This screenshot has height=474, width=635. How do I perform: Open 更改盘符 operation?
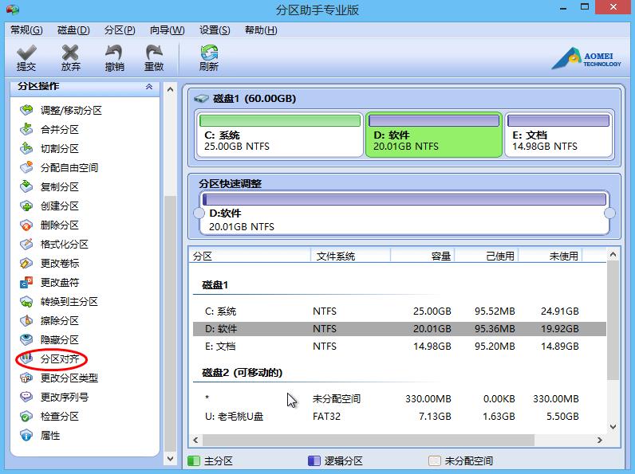point(49,282)
